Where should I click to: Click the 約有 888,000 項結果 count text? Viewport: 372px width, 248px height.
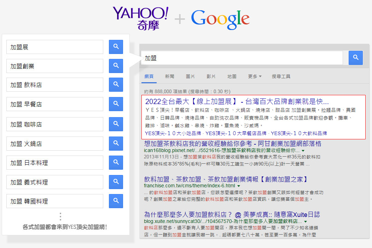pyautogui.click(x=187, y=92)
